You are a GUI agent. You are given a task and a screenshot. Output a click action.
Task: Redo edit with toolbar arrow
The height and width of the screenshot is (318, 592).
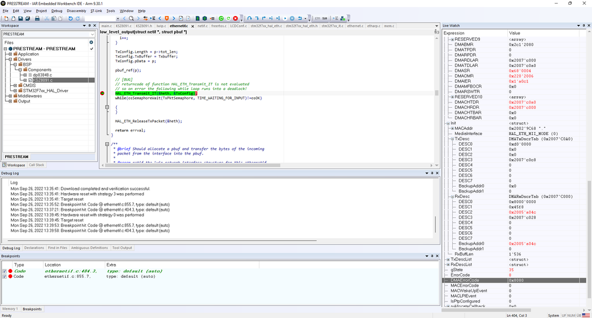click(x=78, y=18)
